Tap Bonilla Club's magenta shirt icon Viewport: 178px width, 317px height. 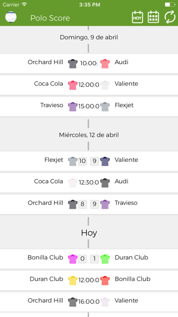coord(73,259)
